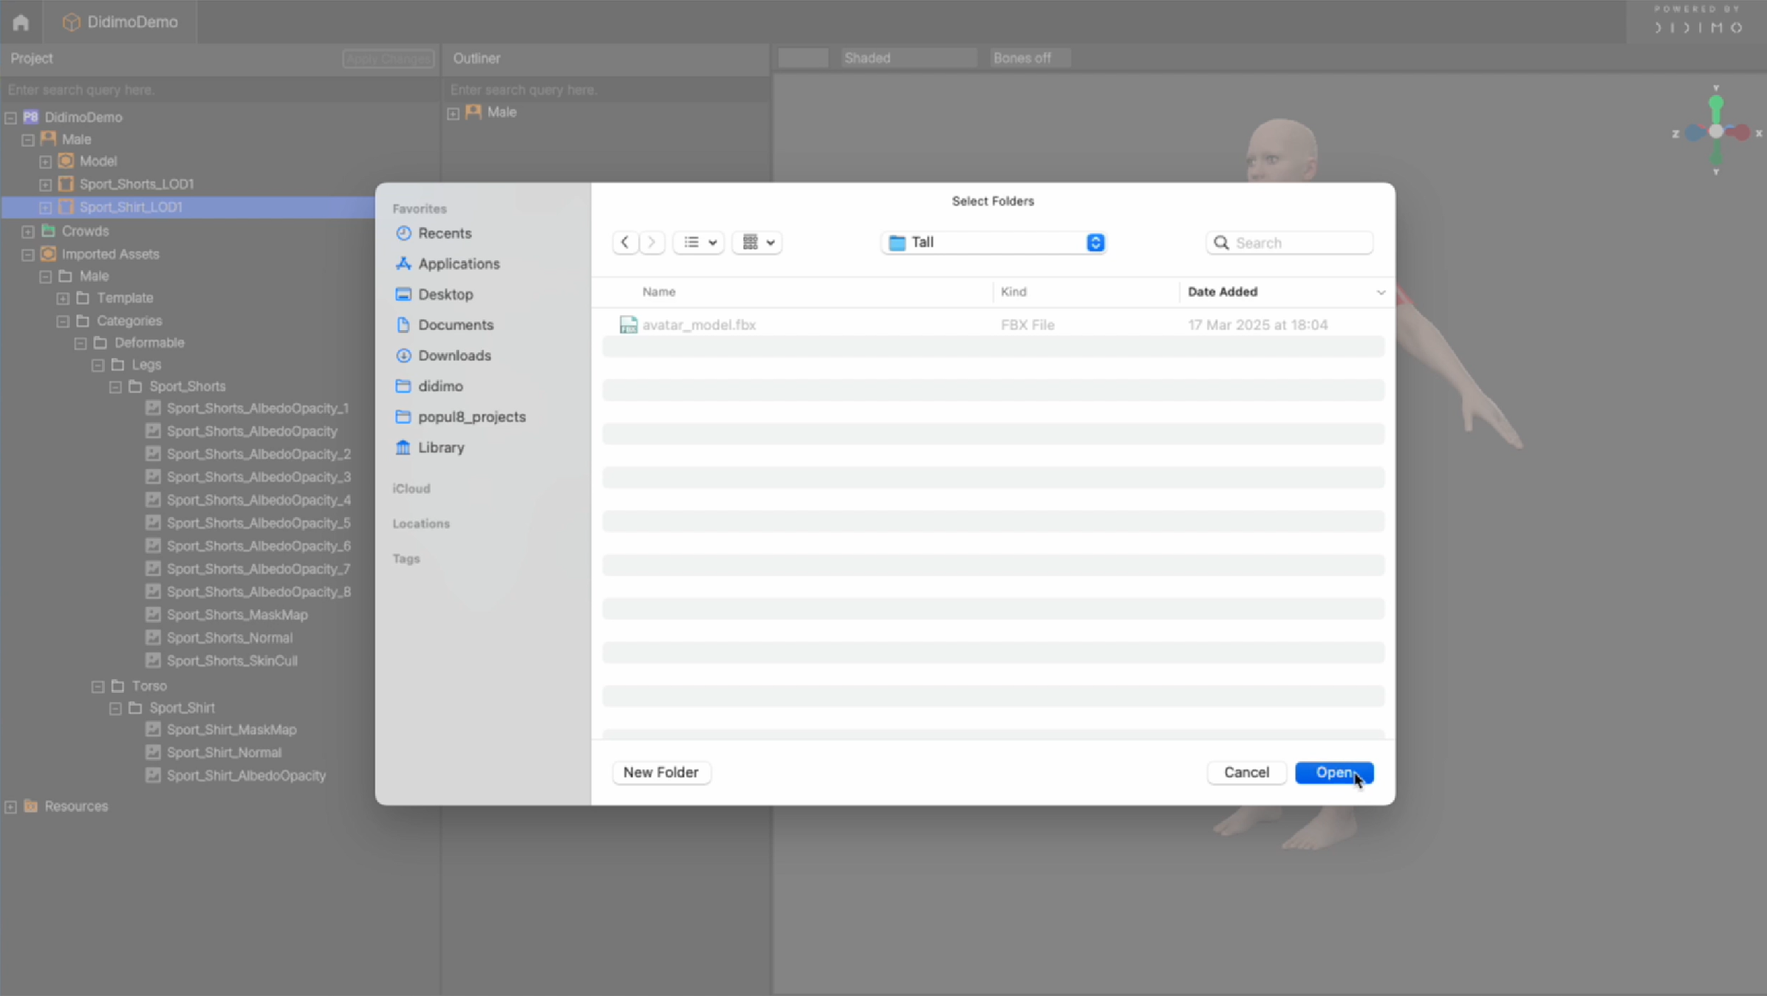The width and height of the screenshot is (1767, 996).
Task: Collapse the Imported Assets node
Action: pyautogui.click(x=28, y=255)
